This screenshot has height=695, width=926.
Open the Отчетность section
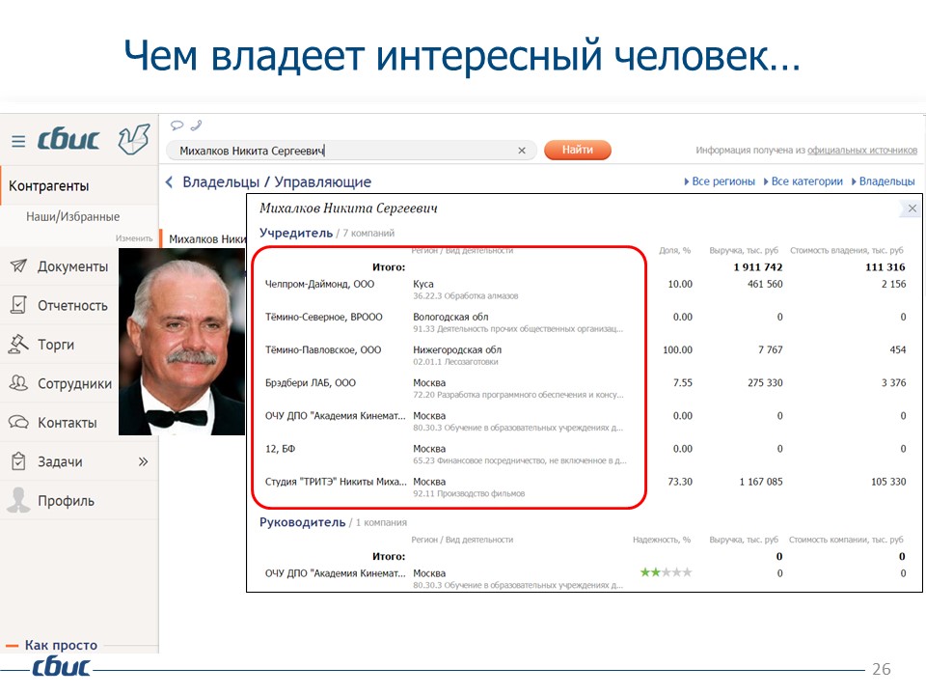72,306
